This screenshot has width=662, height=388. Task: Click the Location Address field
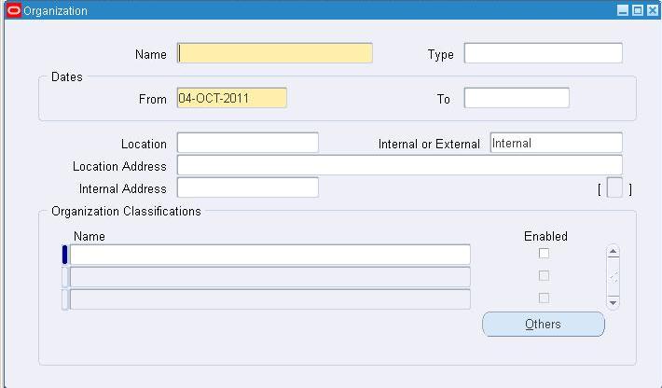399,165
